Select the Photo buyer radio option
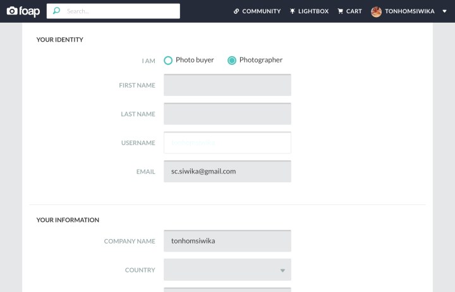Screen dimensions: 455x292 [x=168, y=61]
